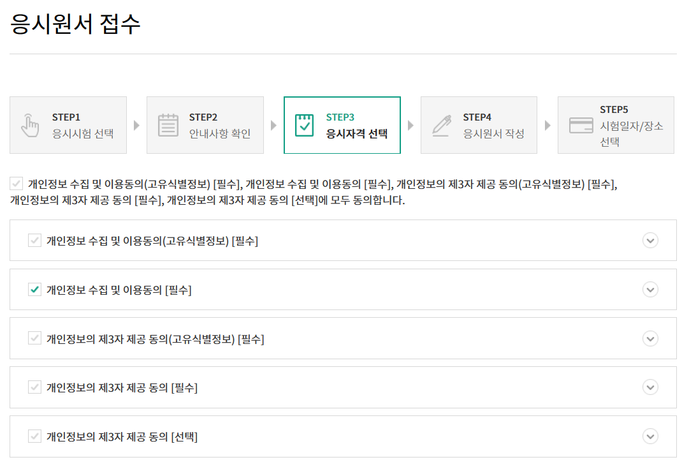Expand 개인정보 수집 및 이용동의(고유식별정보) section
Viewport: 689px width, 469px height.
(x=650, y=241)
